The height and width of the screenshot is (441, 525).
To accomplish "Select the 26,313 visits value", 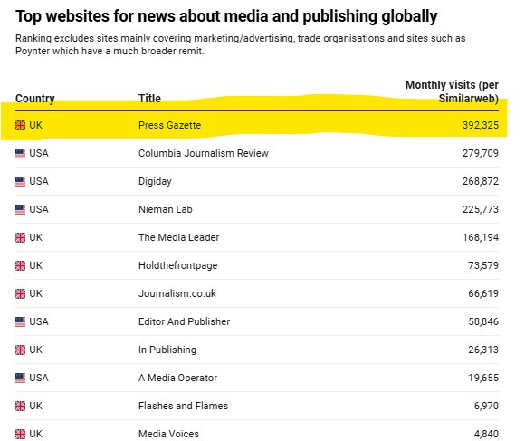I will pyautogui.click(x=483, y=350).
